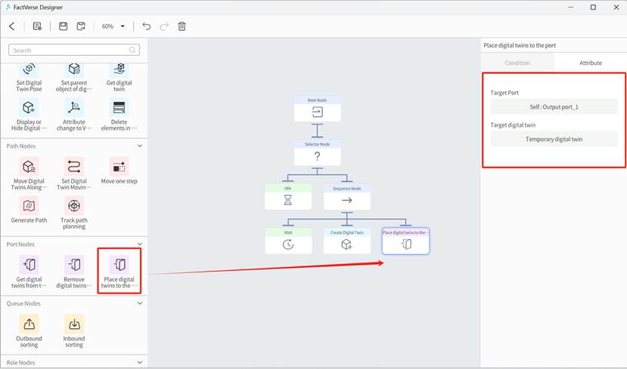627x369 pixels.
Task: Select the Move one step node
Action: 119,167
